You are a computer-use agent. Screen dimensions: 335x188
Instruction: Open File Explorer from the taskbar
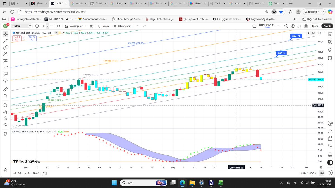tap(192, 183)
